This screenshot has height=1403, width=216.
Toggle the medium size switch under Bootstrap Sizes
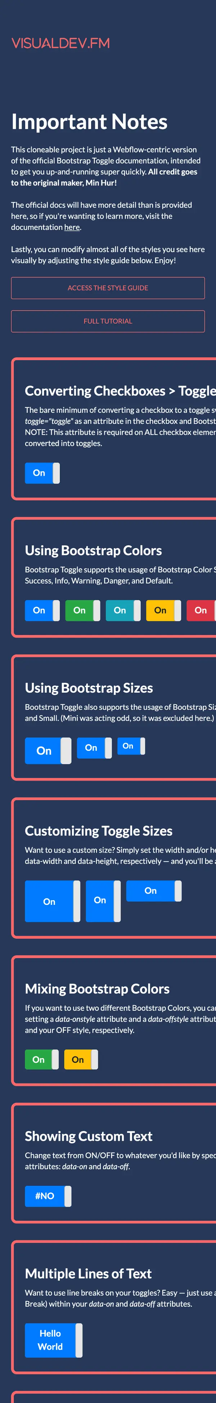pyautogui.click(x=94, y=748)
